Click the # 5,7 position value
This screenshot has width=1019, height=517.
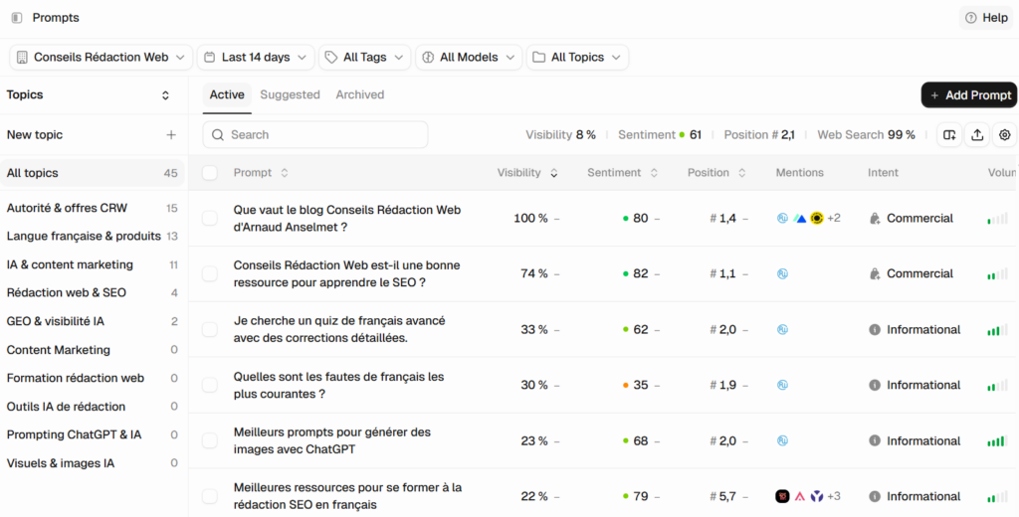722,497
